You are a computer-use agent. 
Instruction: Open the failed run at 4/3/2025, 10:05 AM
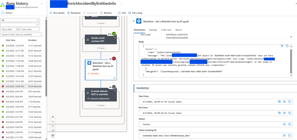pos(22,86)
